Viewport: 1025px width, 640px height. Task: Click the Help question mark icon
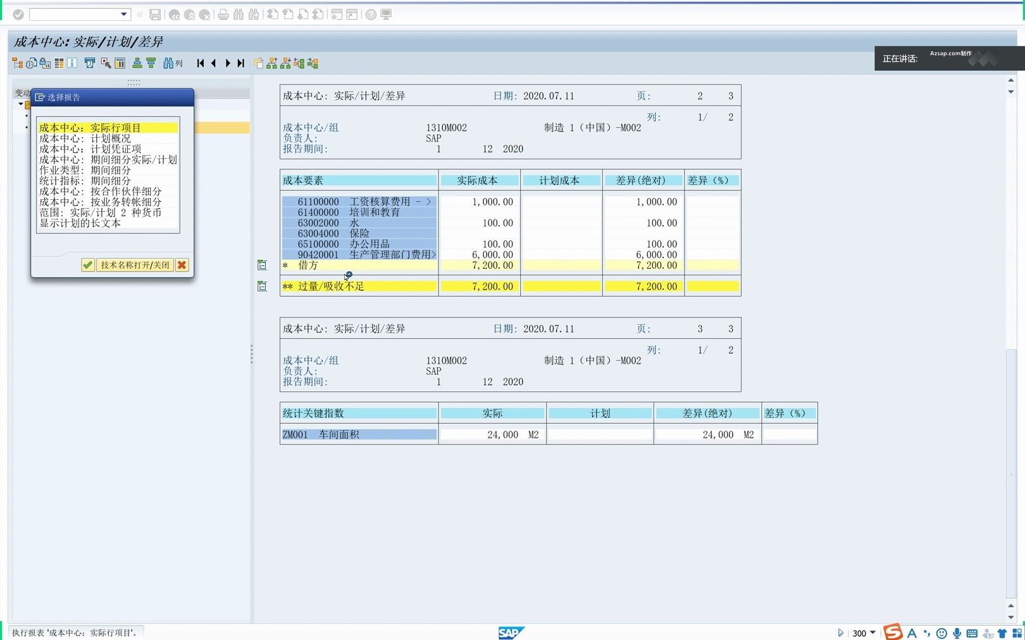coord(371,15)
